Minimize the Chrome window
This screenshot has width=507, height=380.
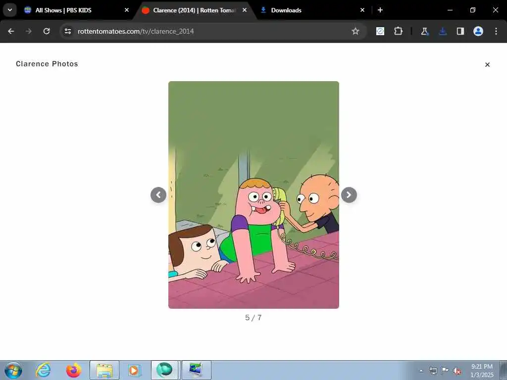click(450, 10)
